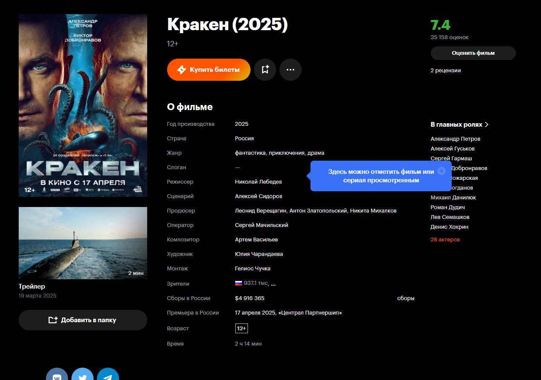This screenshot has height=380, width=541.
Task: Open the «28 актеров» link
Action: 445,240
